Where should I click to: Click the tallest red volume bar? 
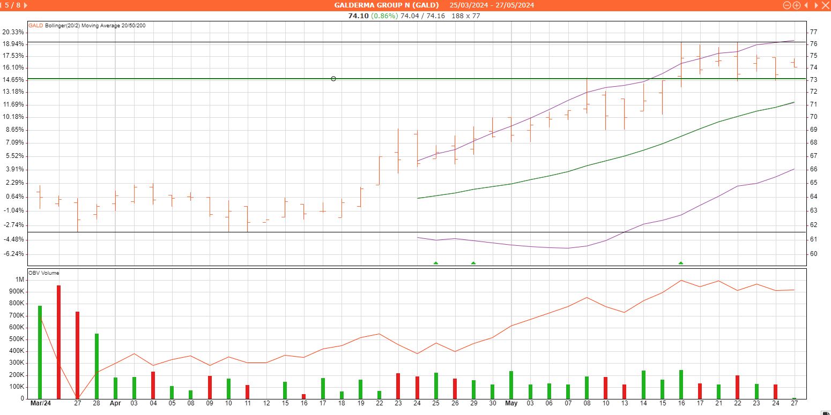click(58, 342)
